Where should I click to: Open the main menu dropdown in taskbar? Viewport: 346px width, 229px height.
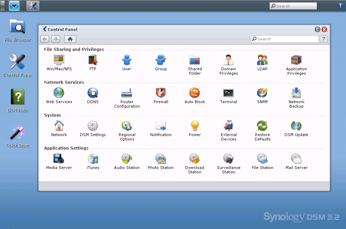tap(14, 6)
